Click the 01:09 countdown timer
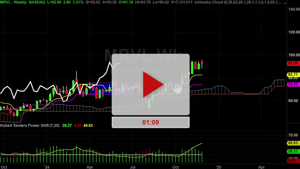Screen dimensions: 300x169 [150, 122]
